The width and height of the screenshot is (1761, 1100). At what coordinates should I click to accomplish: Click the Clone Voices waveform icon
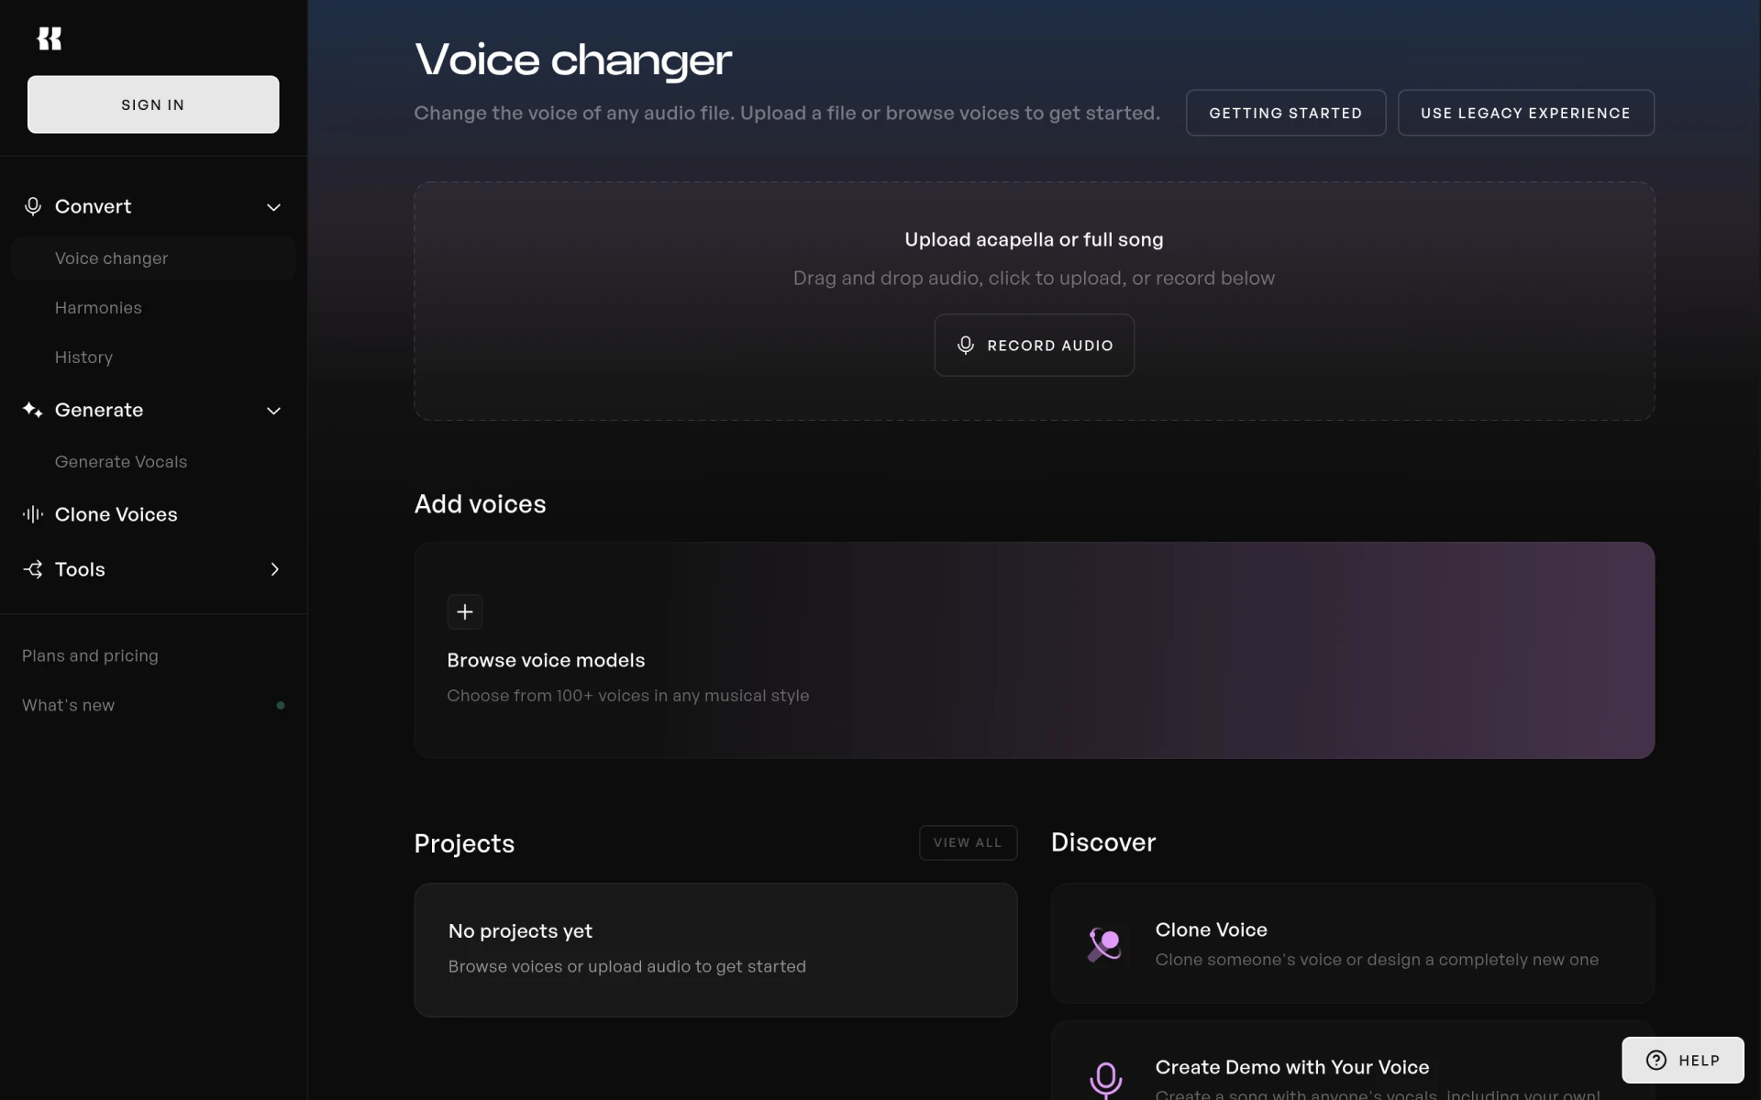pyautogui.click(x=33, y=514)
